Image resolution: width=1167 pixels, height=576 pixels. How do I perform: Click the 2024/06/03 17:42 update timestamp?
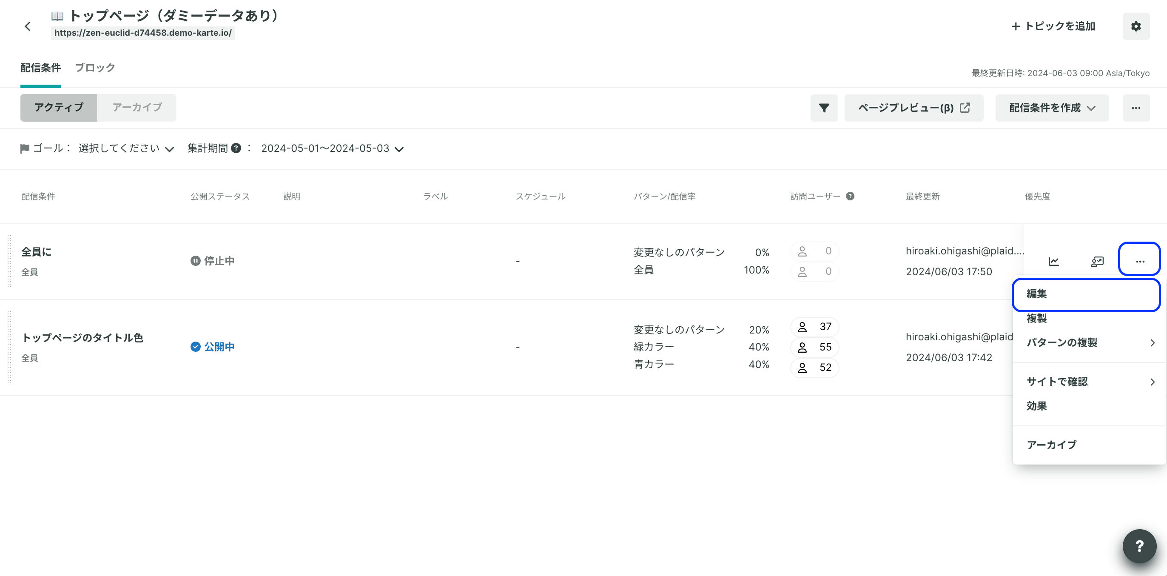pyautogui.click(x=949, y=358)
